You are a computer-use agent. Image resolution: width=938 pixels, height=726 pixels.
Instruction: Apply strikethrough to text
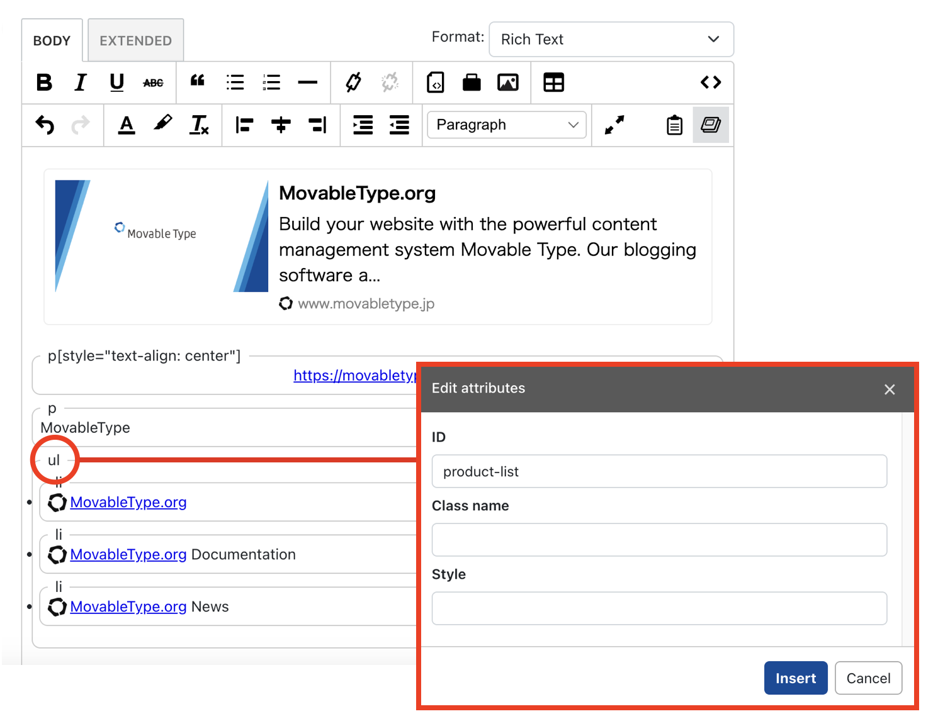153,82
